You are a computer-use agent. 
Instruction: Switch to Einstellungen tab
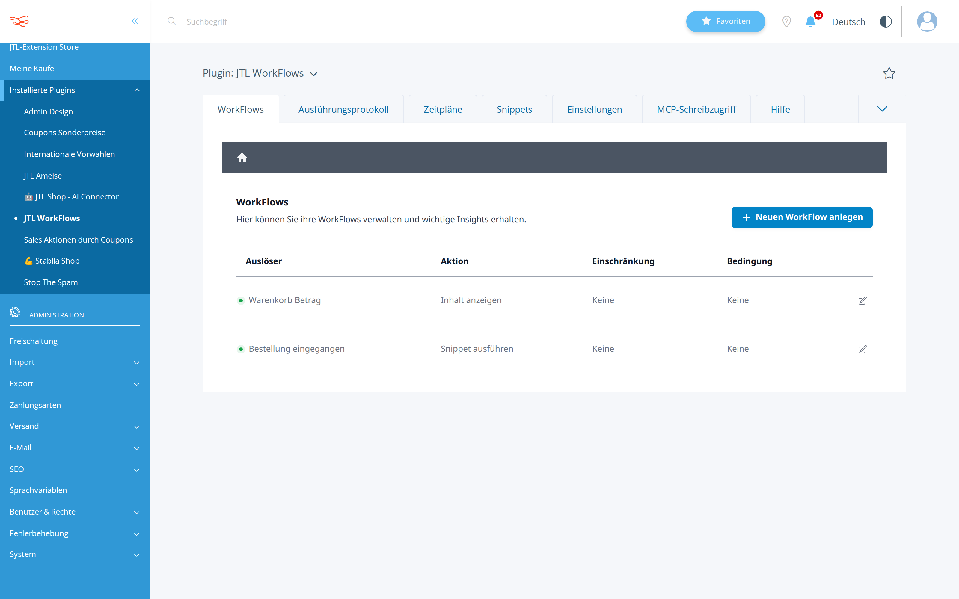(x=594, y=109)
